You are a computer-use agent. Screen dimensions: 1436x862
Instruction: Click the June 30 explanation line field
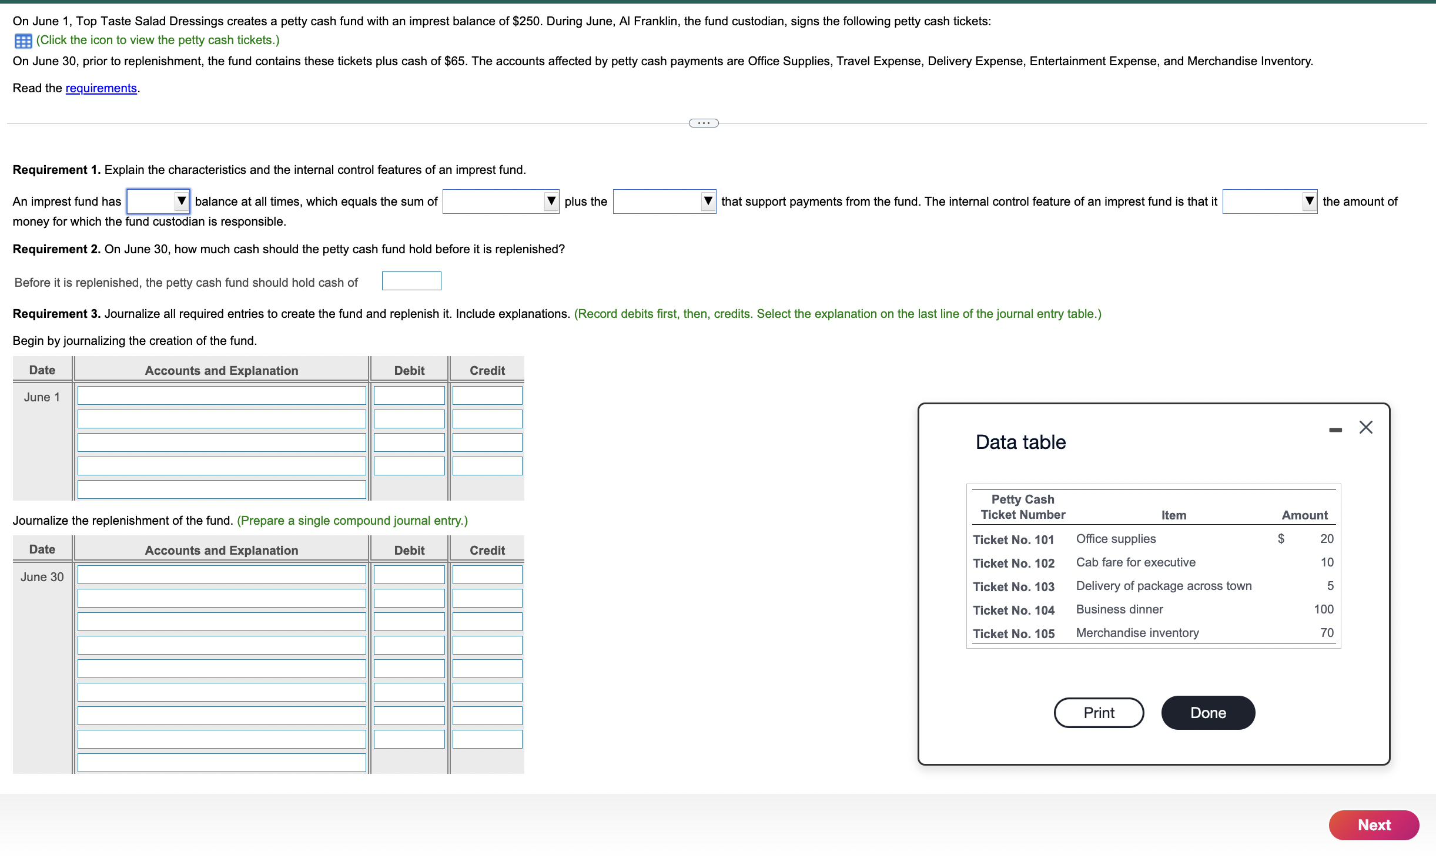(x=222, y=763)
